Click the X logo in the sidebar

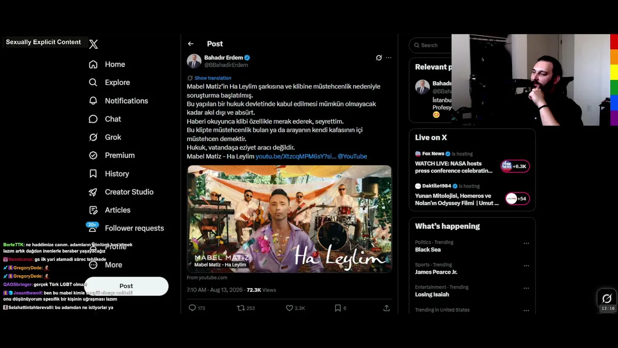point(94,44)
